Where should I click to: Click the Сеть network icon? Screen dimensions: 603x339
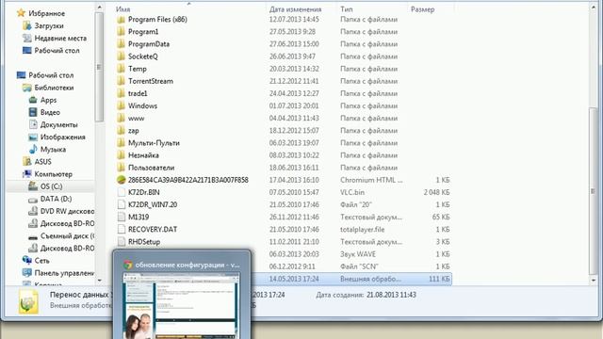tap(27, 260)
